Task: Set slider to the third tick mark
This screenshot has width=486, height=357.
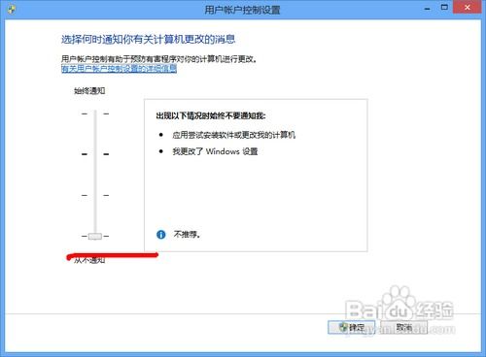Action: pos(95,195)
